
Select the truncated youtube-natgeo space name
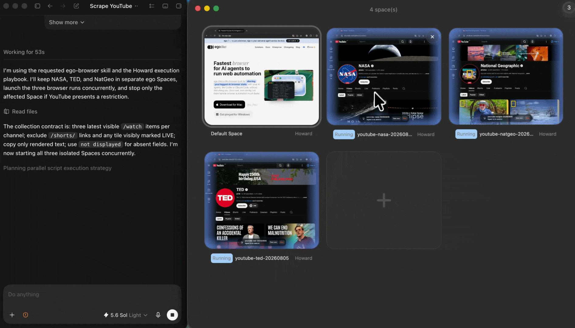pos(506,134)
